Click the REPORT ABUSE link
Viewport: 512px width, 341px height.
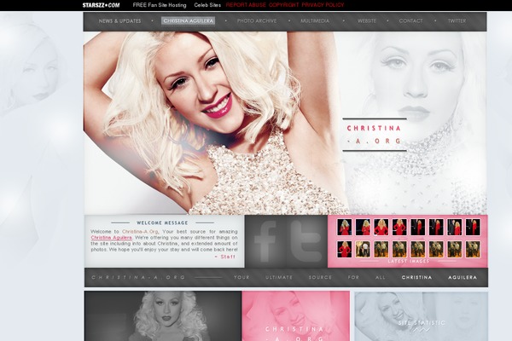click(x=246, y=5)
